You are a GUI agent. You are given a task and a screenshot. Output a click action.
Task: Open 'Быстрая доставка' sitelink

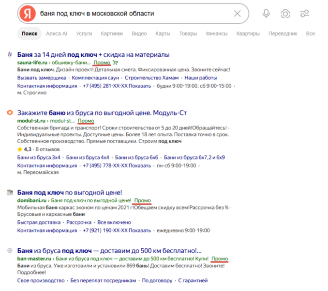[x=39, y=223]
